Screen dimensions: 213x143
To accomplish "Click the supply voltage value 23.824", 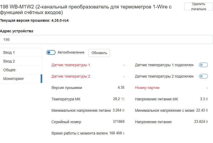I will 199,122.
